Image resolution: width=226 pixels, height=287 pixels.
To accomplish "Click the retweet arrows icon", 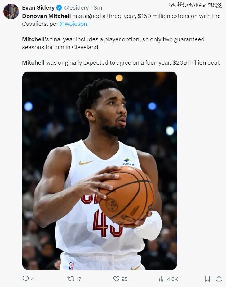I will coord(71,279).
